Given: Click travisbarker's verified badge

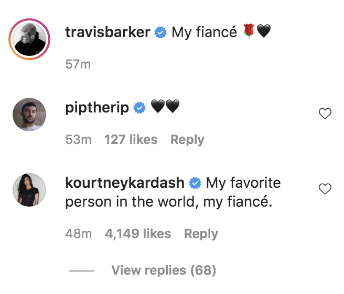Looking at the screenshot, I should click(x=160, y=32).
